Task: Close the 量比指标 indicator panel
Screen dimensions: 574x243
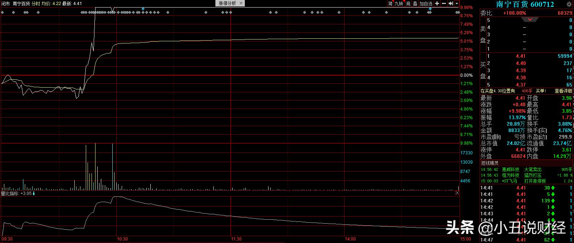Action: (x=457, y=193)
